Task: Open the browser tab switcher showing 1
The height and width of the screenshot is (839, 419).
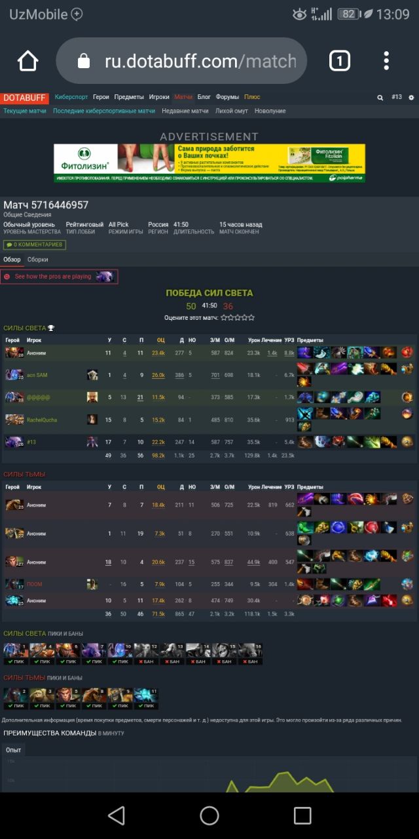Action: click(x=339, y=61)
